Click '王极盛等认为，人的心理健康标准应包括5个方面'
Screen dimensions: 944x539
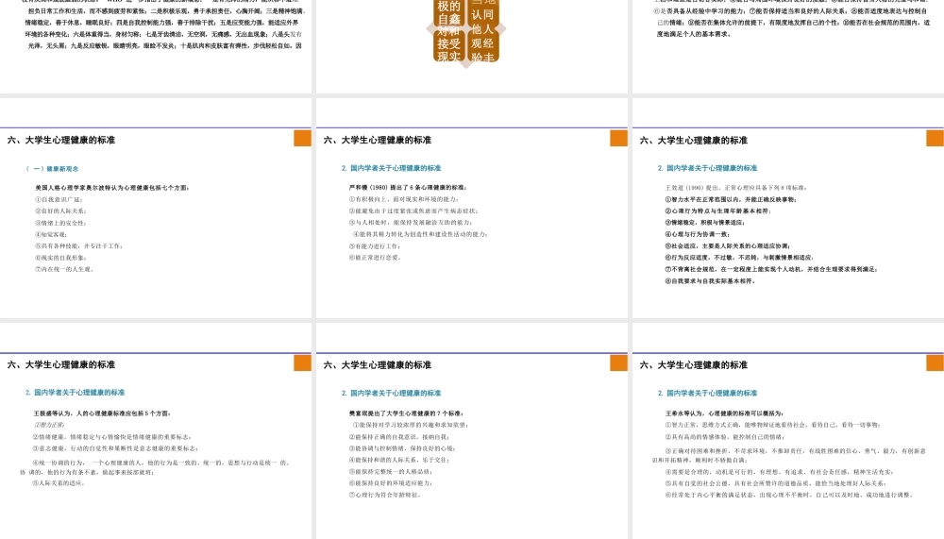[x=102, y=413]
